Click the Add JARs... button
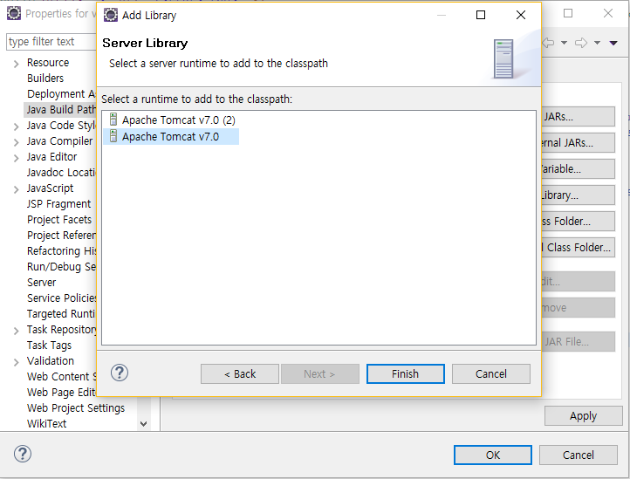The width and height of the screenshot is (630, 479). pyautogui.click(x=579, y=117)
